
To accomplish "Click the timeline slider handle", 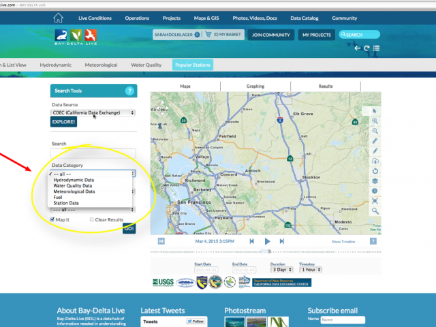I will (269, 251).
